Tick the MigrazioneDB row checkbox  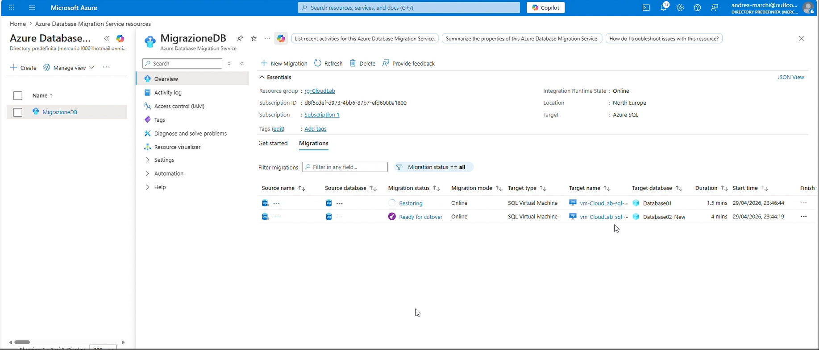point(18,112)
